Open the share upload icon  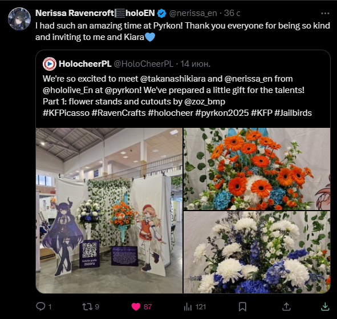tap(286, 306)
